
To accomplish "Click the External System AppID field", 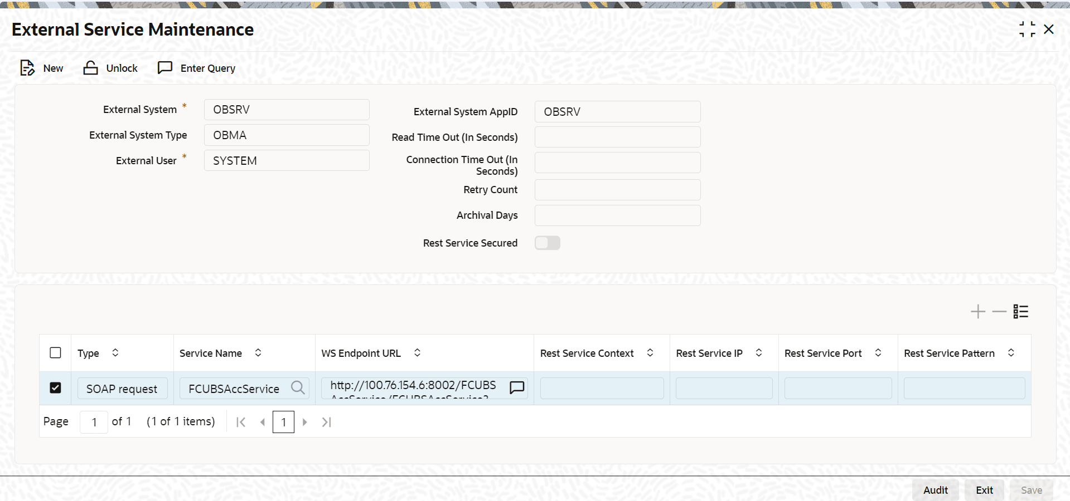I will [617, 112].
